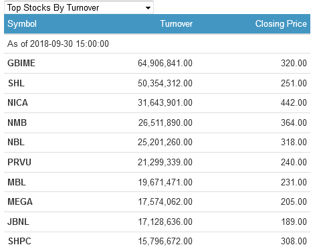Open the GBIME stock symbol

(21, 63)
